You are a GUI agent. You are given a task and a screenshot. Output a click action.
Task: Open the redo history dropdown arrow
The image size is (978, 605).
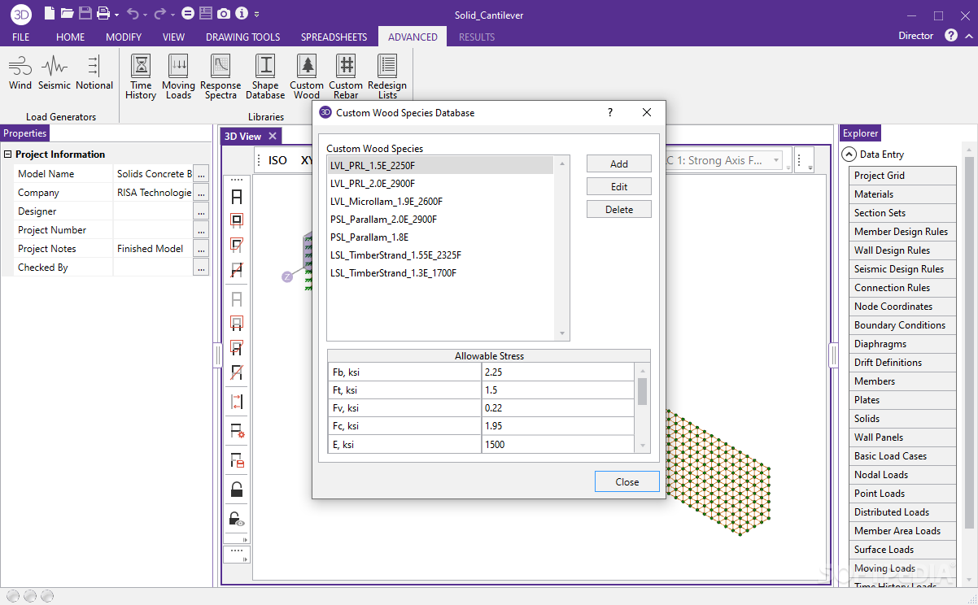point(172,15)
